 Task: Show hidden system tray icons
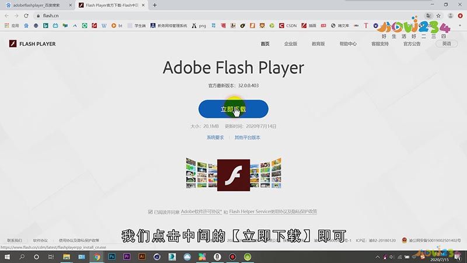(377, 257)
